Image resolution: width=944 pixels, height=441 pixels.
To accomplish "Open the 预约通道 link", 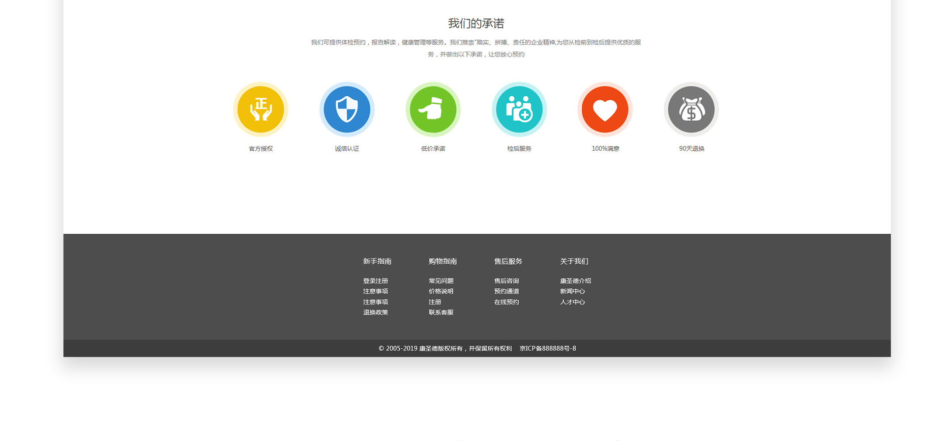I will (x=506, y=291).
